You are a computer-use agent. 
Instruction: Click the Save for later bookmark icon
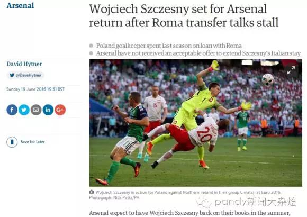pos(12,142)
